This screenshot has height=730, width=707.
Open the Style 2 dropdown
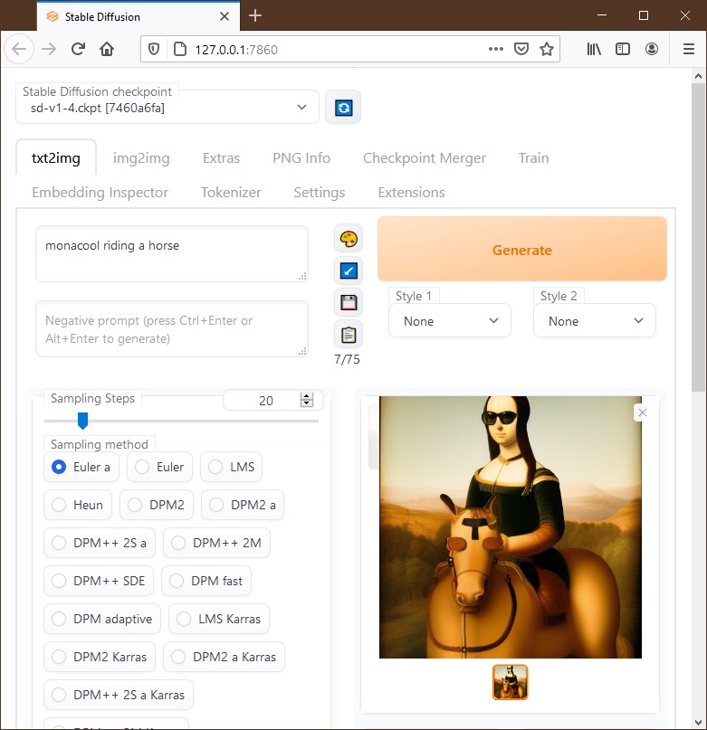tap(595, 321)
